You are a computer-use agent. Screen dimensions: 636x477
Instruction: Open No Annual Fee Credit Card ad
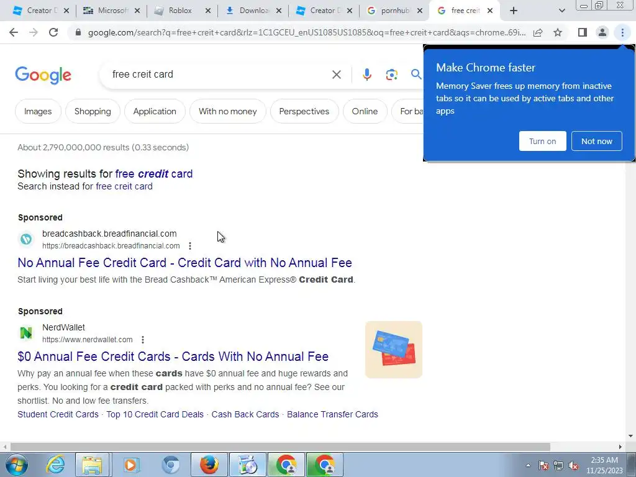184,263
